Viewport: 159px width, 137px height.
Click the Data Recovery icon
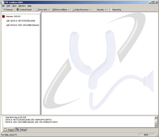point(74,10)
